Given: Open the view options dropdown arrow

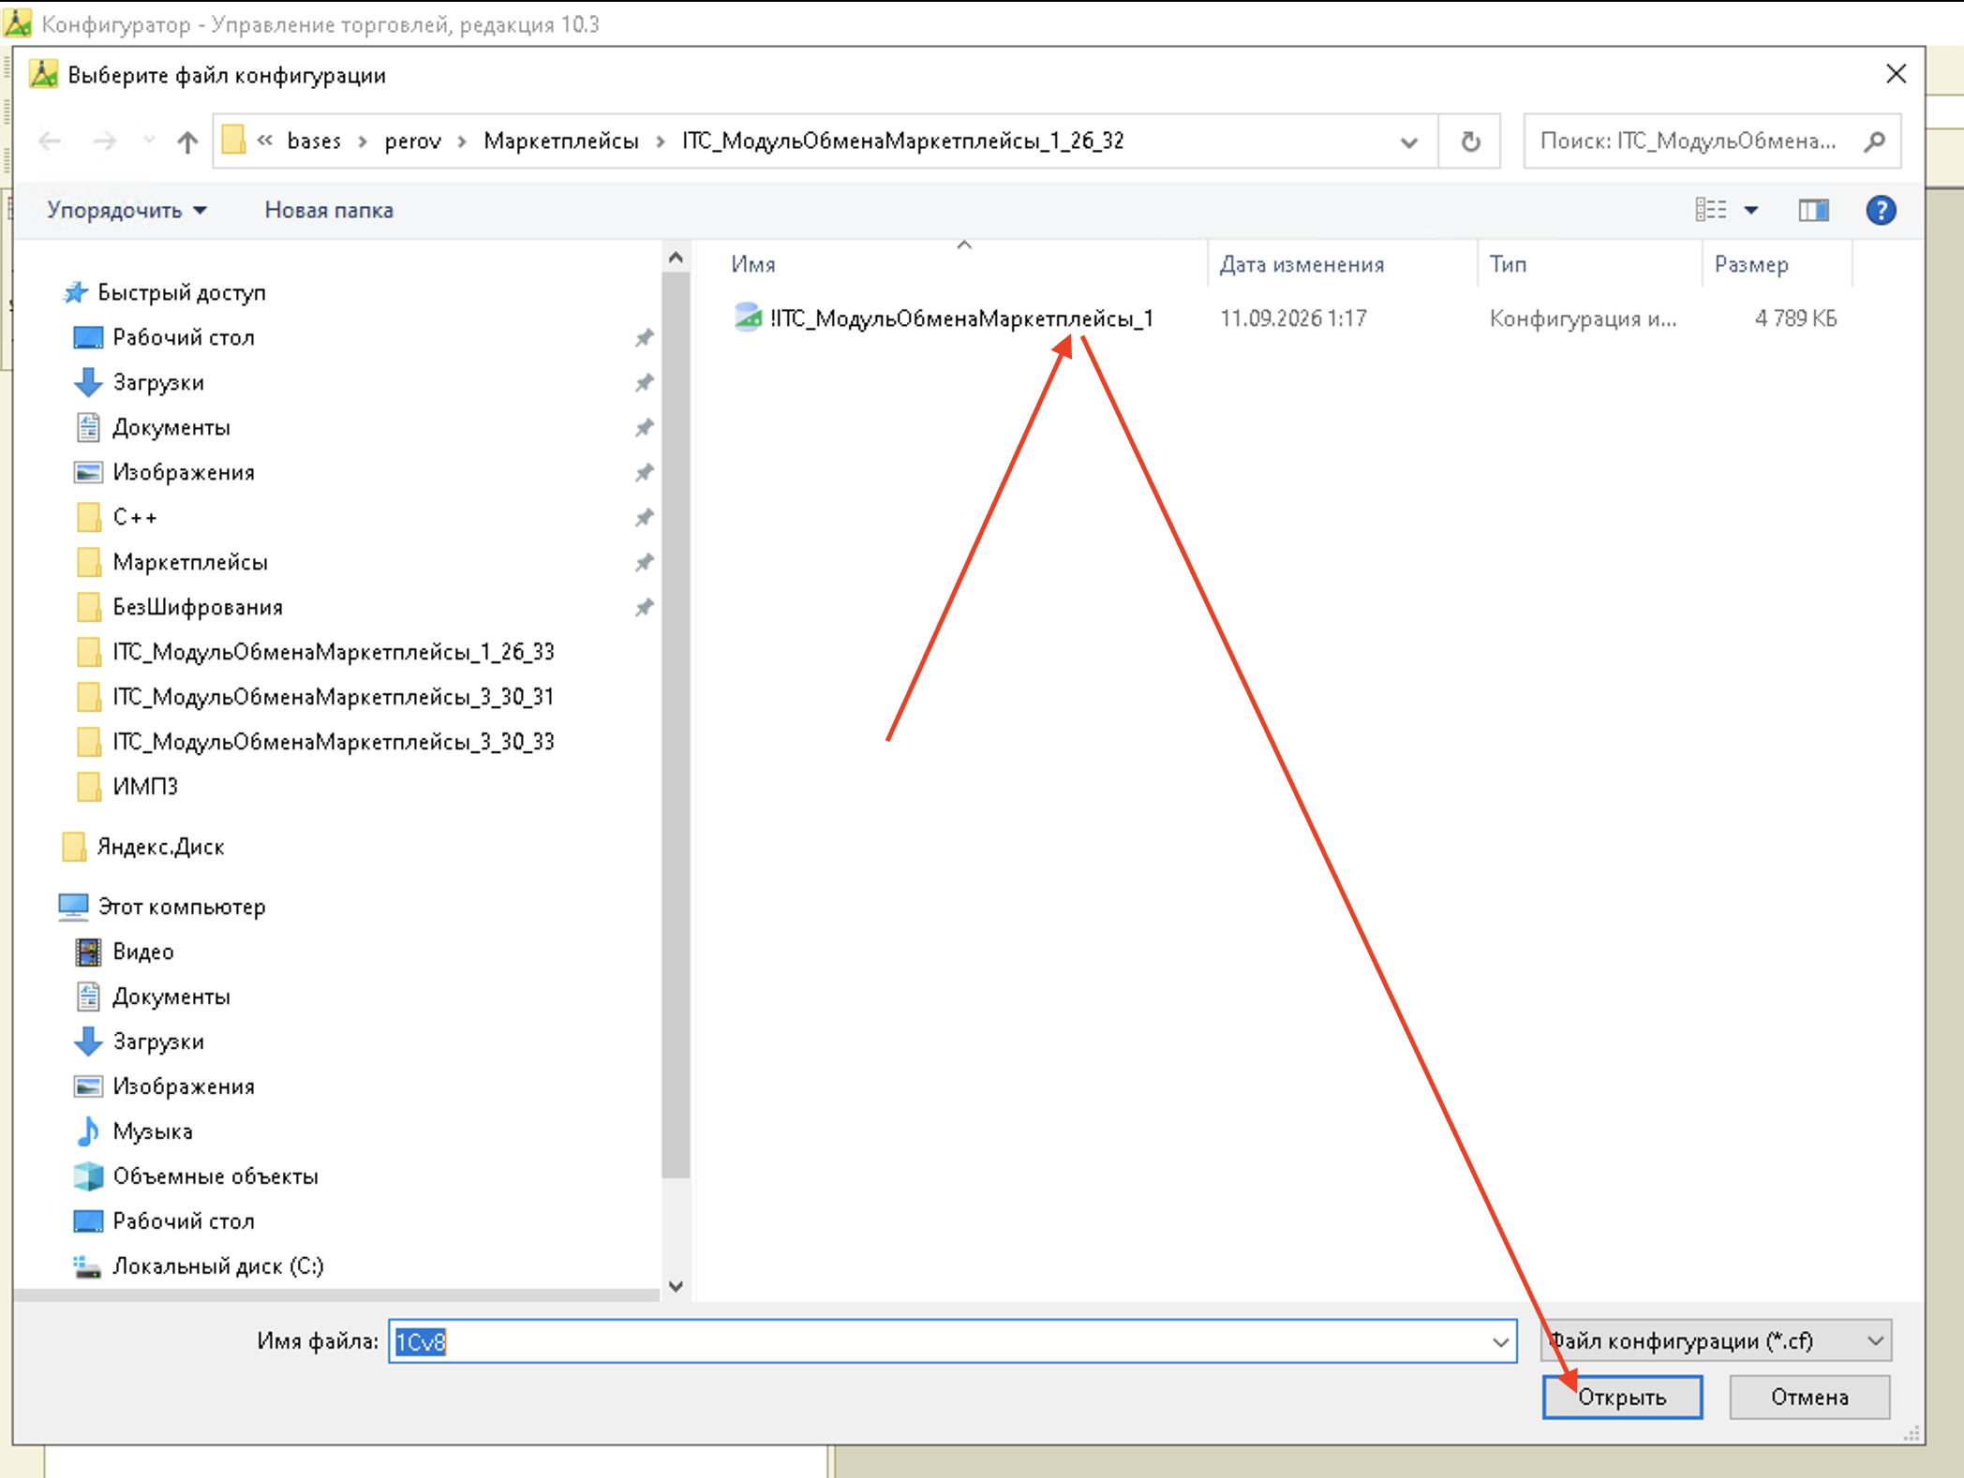Looking at the screenshot, I should pos(1750,210).
